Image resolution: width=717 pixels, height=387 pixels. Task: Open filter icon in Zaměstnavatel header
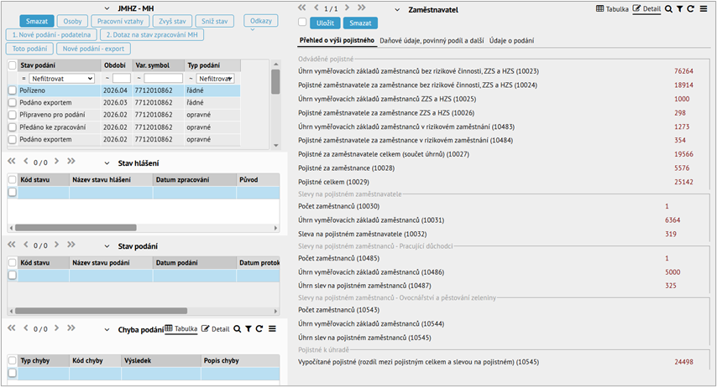(680, 9)
